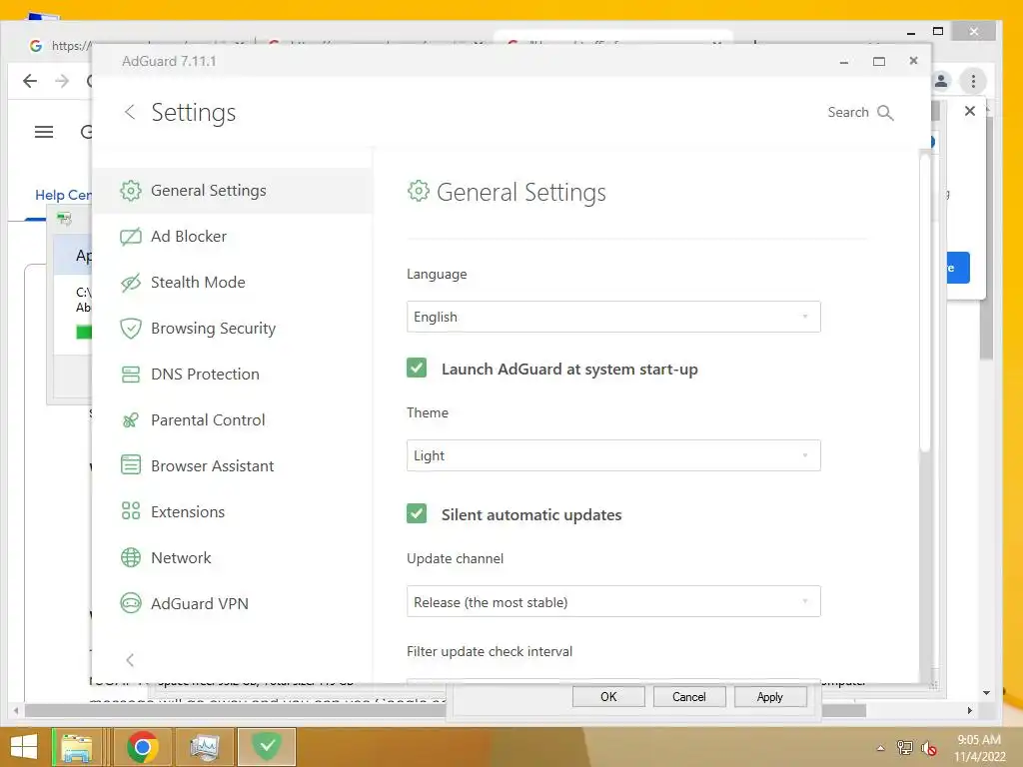
Task: Click OK button in background dialog
Action: pyautogui.click(x=608, y=696)
